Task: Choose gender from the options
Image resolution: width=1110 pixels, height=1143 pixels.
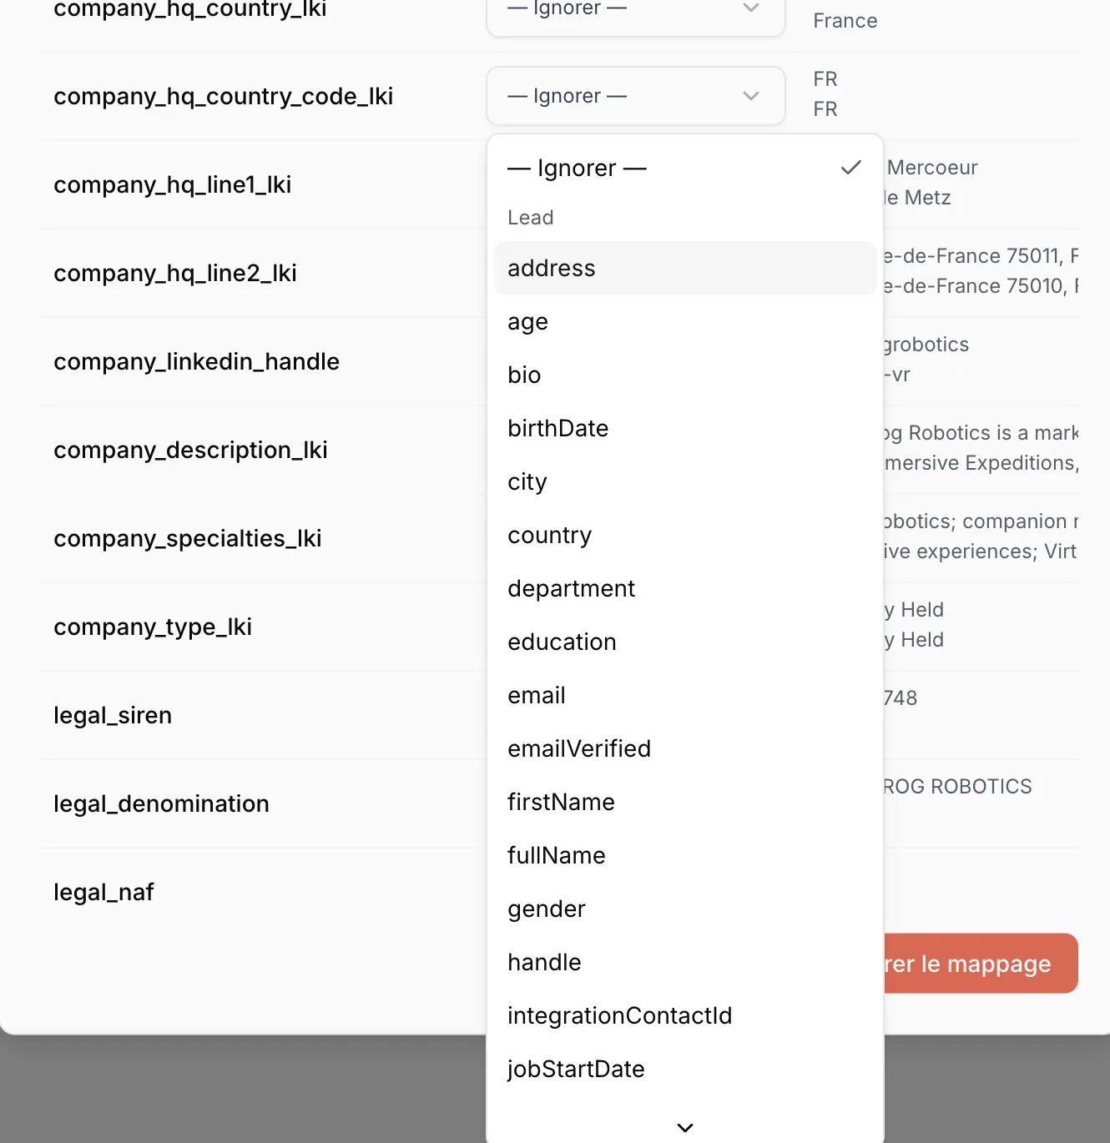Action: pos(684,909)
